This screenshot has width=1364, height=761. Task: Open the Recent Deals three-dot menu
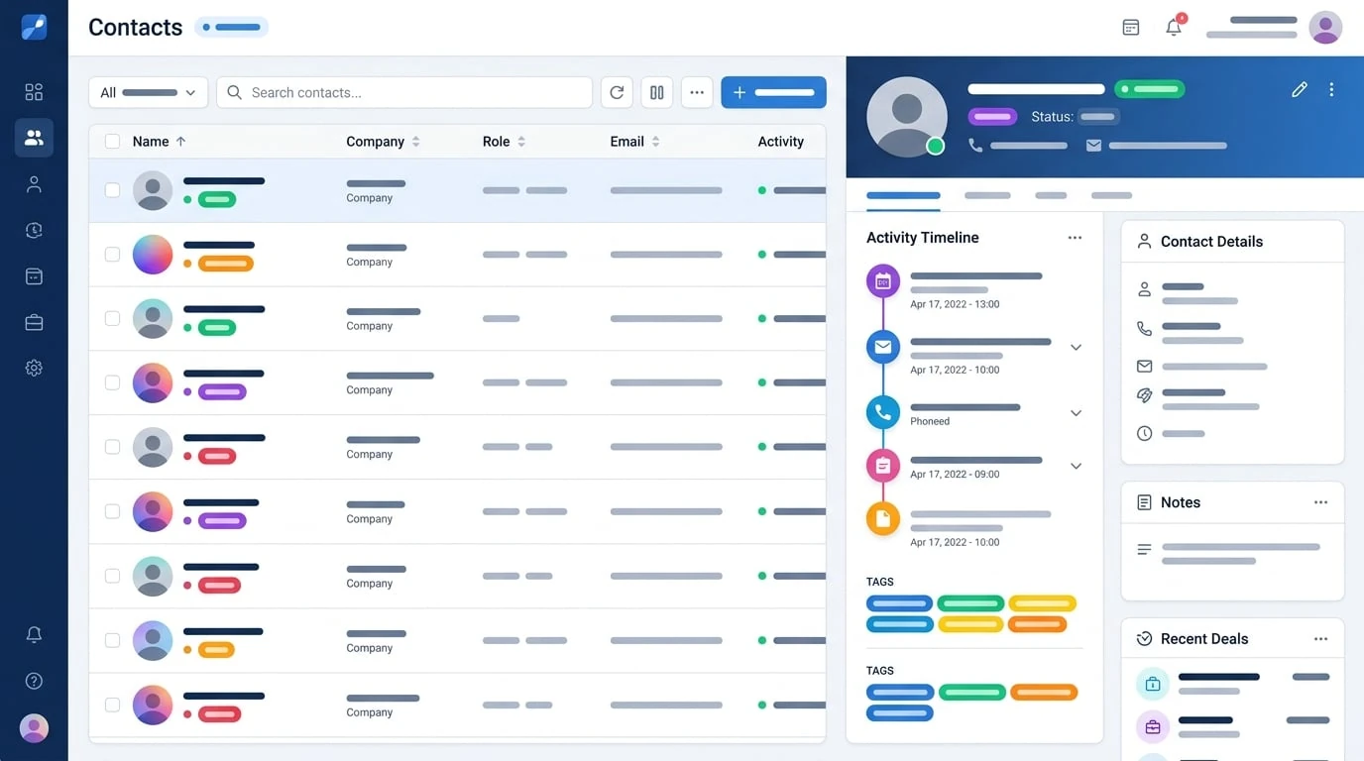pyautogui.click(x=1320, y=639)
